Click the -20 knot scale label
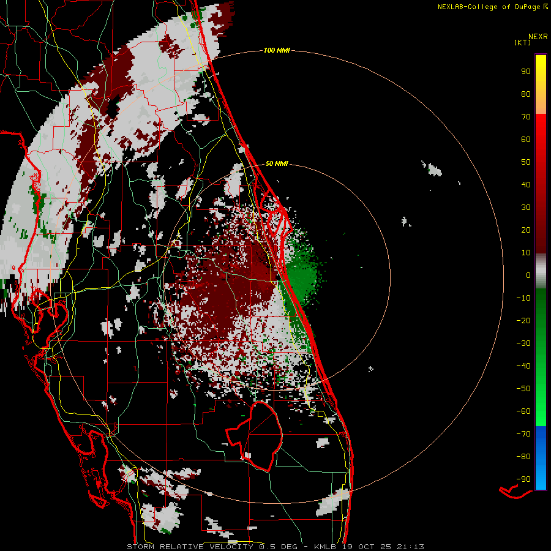This screenshot has height=551, width=551. click(523, 321)
